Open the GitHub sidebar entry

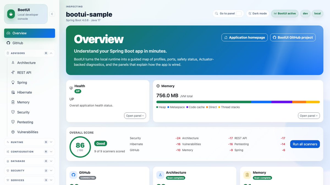(x=29, y=43)
